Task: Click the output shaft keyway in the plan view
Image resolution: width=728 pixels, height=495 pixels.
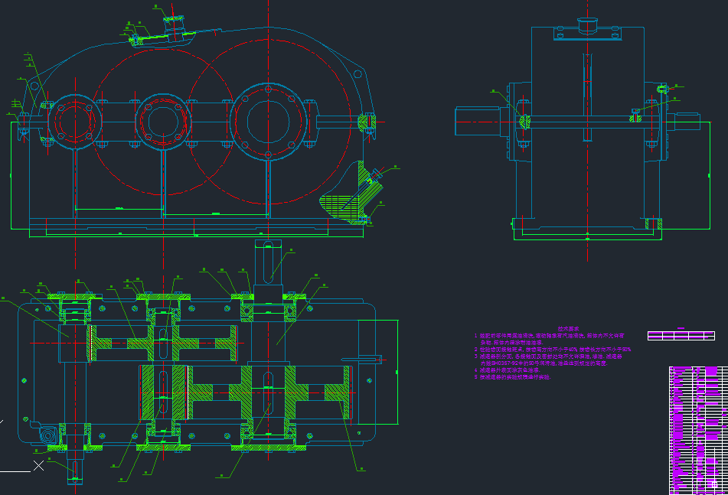Action: tap(269, 262)
